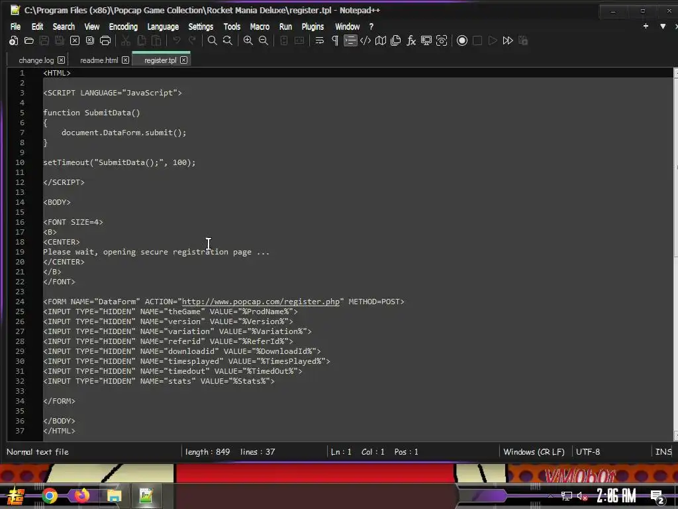
Task: Open the Macro menu
Action: coord(260,27)
